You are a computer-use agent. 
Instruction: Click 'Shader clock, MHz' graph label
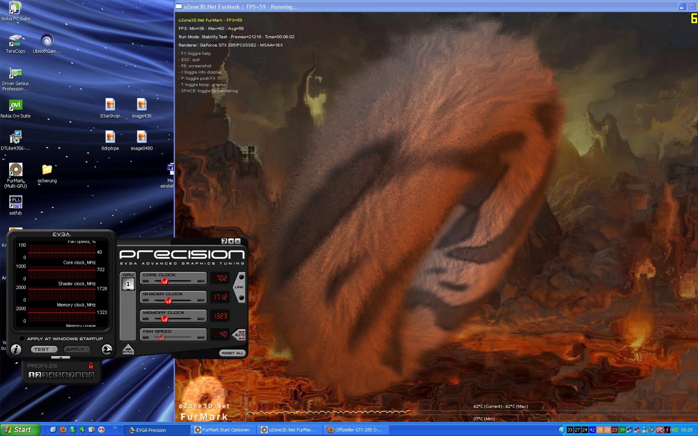(77, 284)
